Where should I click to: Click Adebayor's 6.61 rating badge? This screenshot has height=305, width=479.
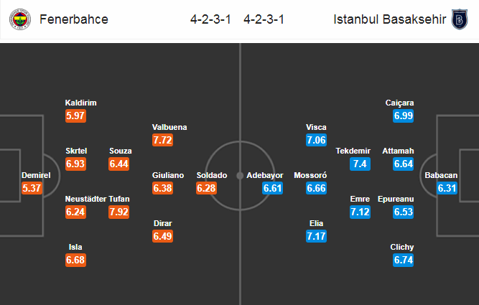272,188
